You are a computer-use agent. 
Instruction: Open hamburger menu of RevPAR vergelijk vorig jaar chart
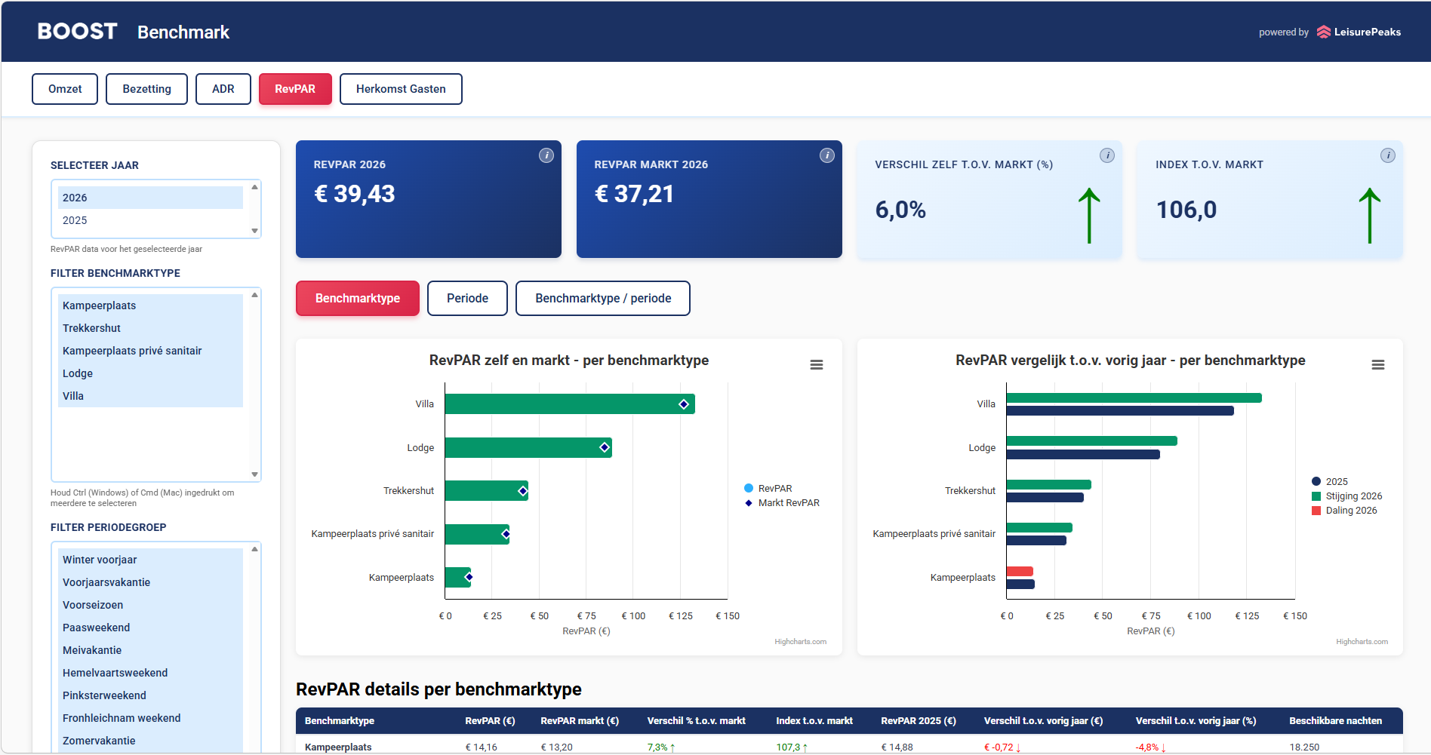click(1377, 365)
